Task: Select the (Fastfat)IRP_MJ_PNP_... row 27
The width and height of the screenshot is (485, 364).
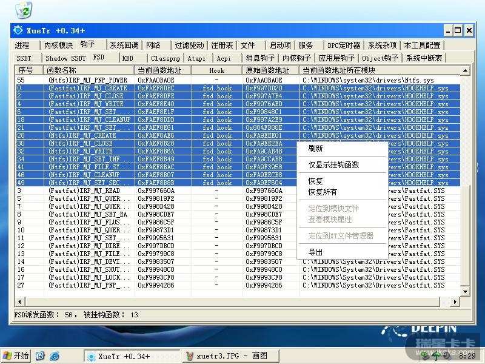Action: tap(238, 285)
